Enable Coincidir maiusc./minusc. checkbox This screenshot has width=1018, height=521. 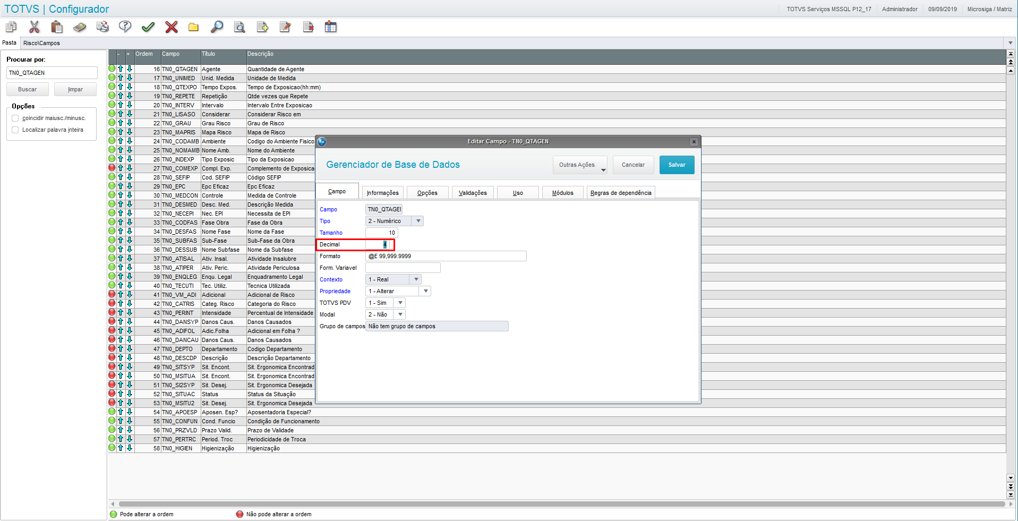pyautogui.click(x=15, y=118)
